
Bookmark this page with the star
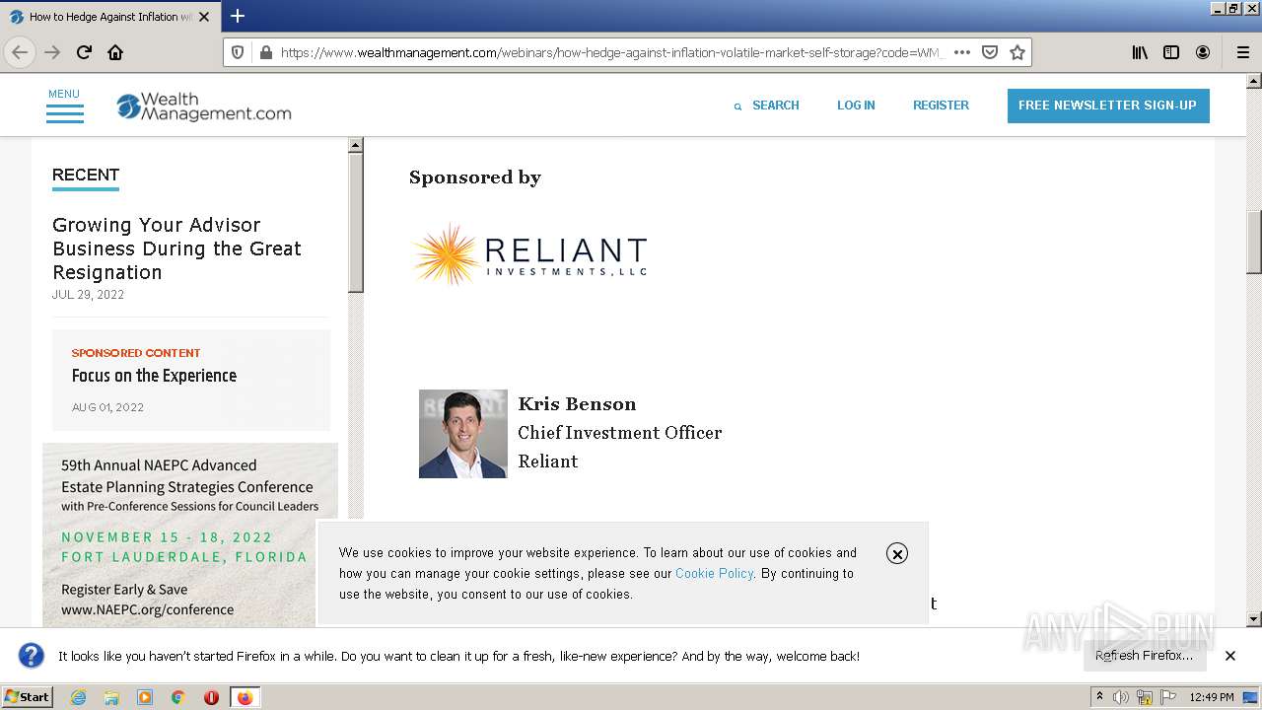tap(1017, 52)
